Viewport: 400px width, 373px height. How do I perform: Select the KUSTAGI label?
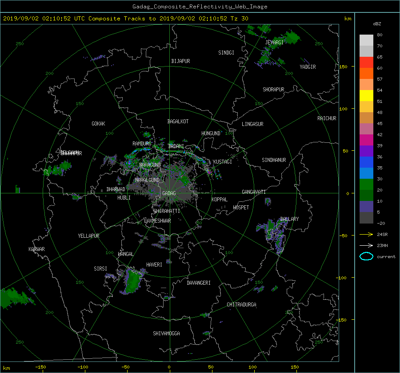[x=223, y=162]
